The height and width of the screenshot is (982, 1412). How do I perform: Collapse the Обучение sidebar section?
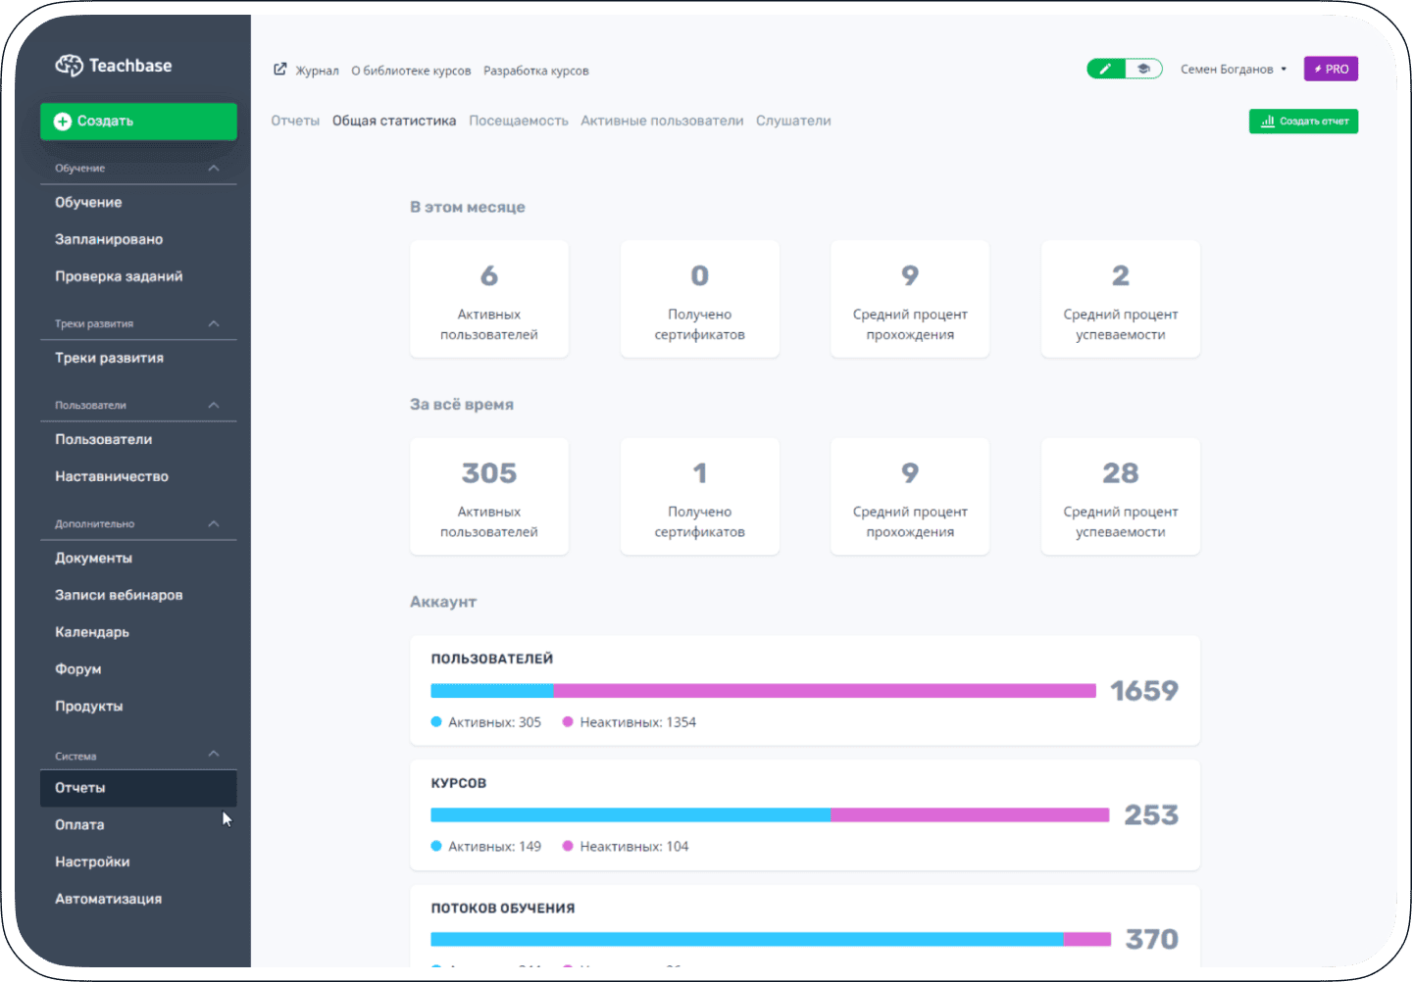(x=214, y=169)
